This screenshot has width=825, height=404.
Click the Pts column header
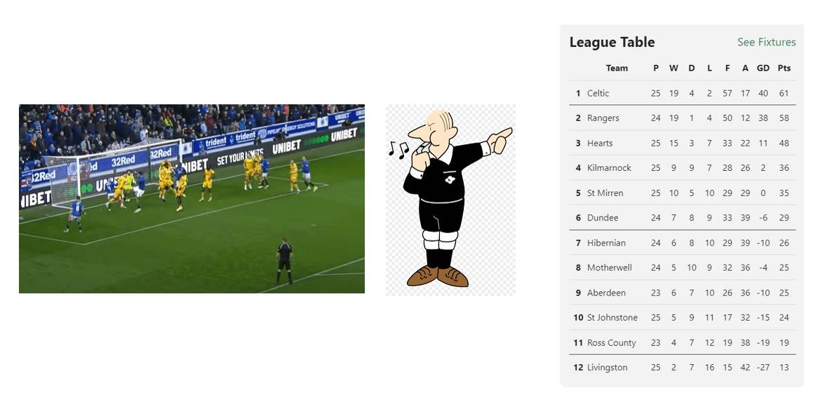pyautogui.click(x=784, y=69)
